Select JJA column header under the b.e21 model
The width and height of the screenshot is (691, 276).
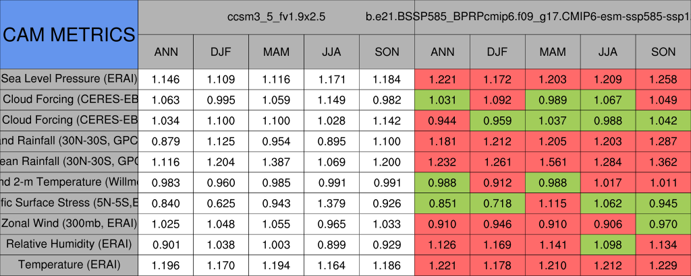(x=608, y=52)
